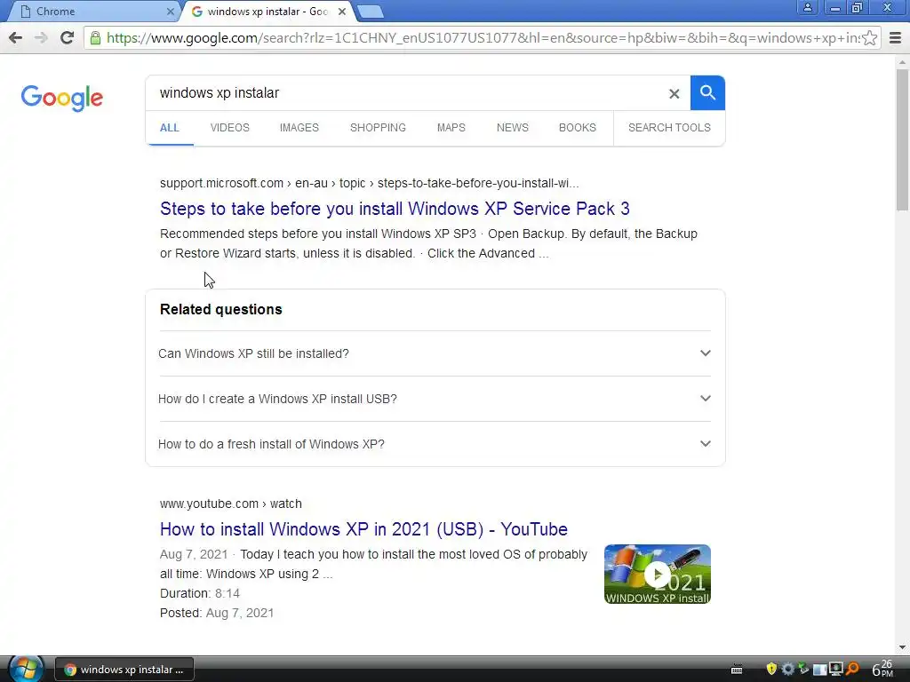Expand 'How do I create a Windows XP install USB?'
The height and width of the screenshot is (682, 910).
435,399
